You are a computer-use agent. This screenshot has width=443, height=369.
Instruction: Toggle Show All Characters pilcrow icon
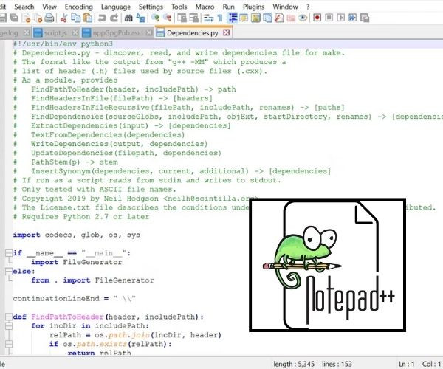point(220,18)
